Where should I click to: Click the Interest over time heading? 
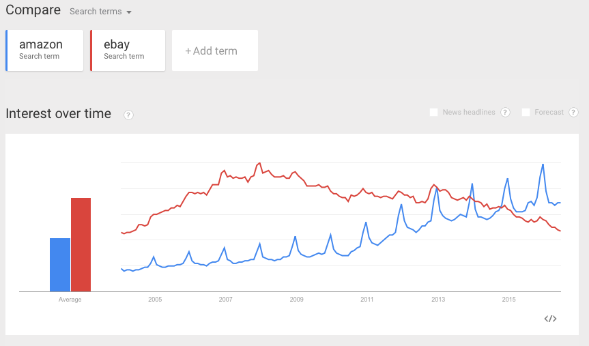tap(59, 114)
